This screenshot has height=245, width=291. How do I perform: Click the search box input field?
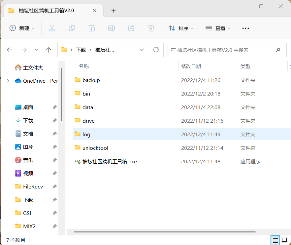[x=221, y=50]
